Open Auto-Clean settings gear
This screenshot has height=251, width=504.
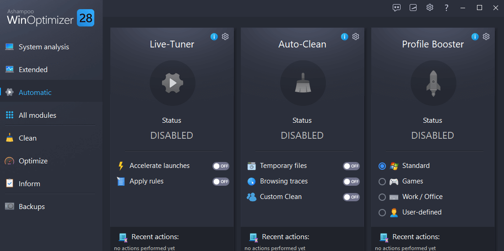pos(356,37)
